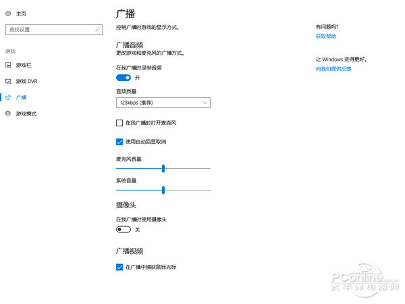Select 广播 in the sidebar
Screen dimensions: 405x304
[x=21, y=97]
